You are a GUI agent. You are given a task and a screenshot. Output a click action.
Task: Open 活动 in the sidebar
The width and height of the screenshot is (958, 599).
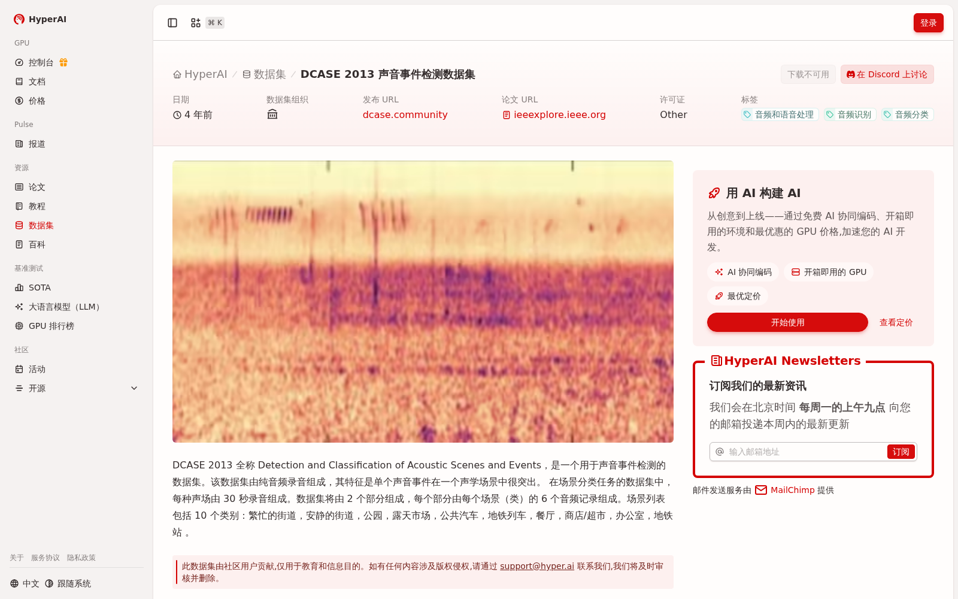(x=77, y=369)
